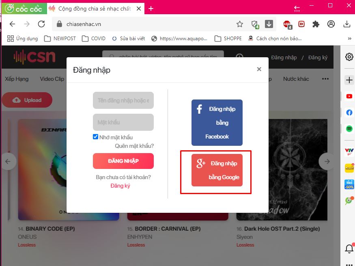Open a new browser tab
Viewport: 355px width, 266px height.
pos(151,9)
